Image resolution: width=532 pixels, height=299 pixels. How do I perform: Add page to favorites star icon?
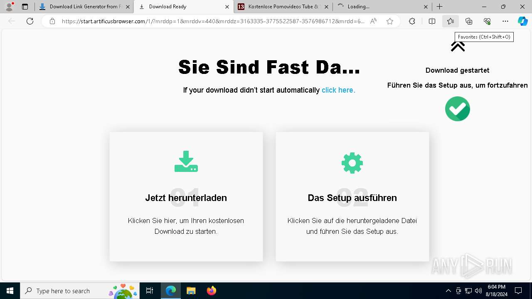[x=390, y=21]
